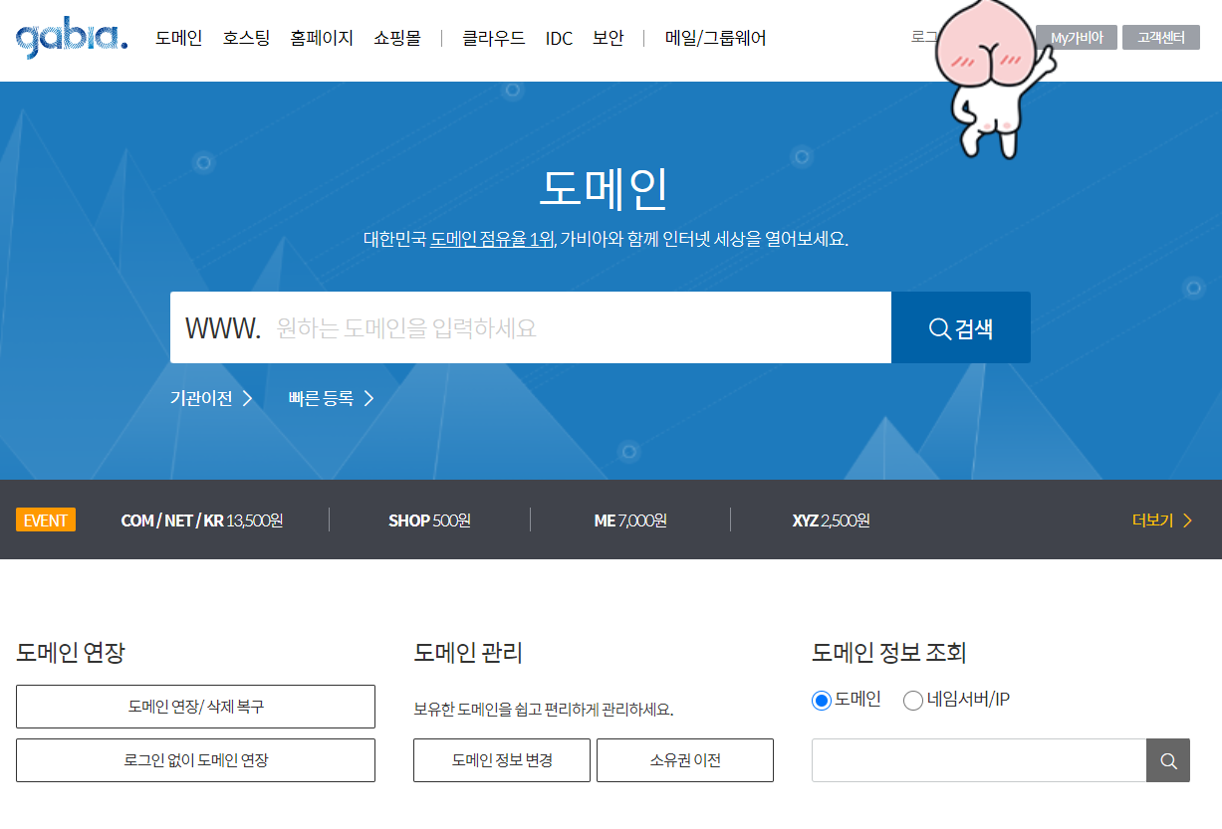Click the SHOP 500원 offer
Image resolution: width=1222 pixels, height=829 pixels.
click(x=429, y=520)
